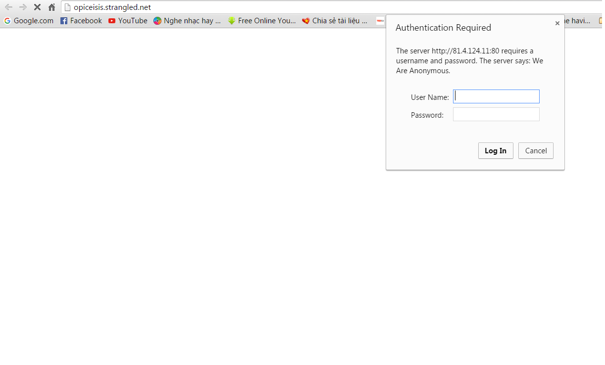The image size is (605, 365).
Task: Click the browser back arrow
Action: (8, 7)
